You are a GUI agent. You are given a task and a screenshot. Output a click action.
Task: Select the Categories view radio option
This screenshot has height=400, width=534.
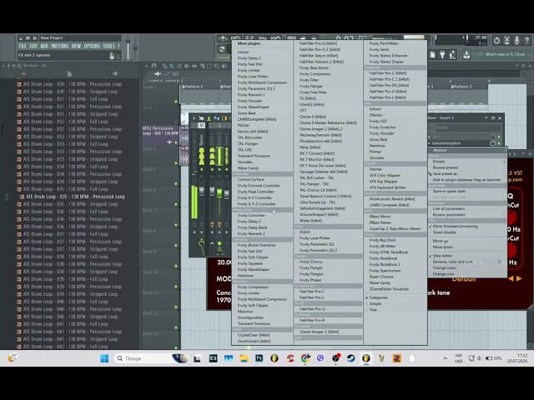[x=378, y=297]
